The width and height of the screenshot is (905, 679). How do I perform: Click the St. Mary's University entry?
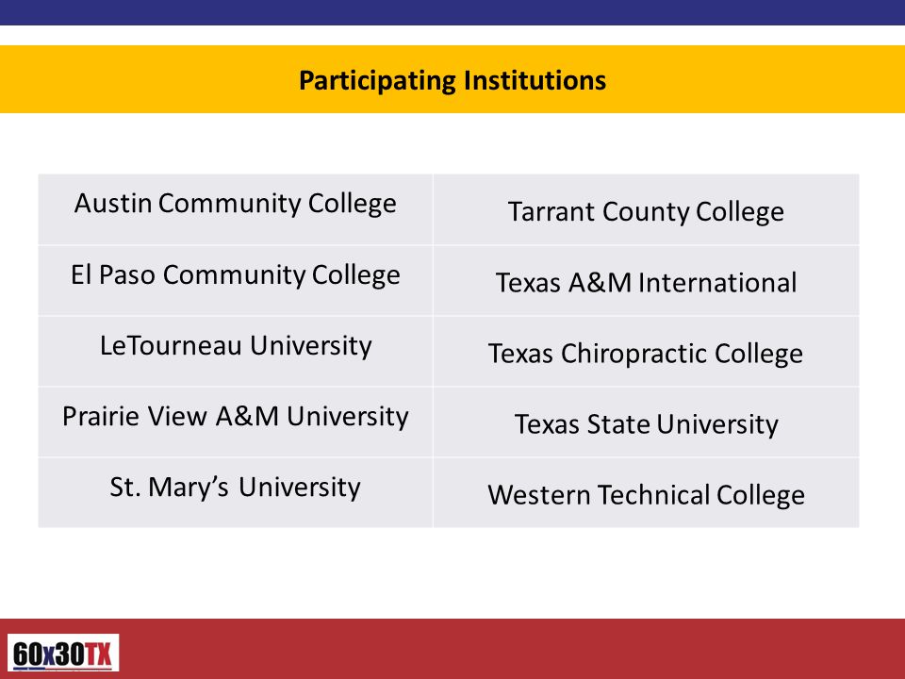[x=236, y=492]
